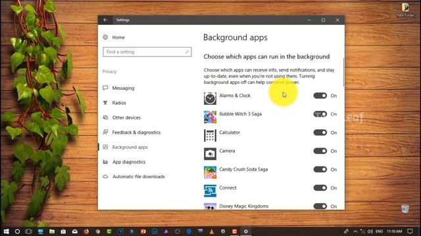Screen dimensions: 421x236
Task: Click the ENG language indicator
Action: 379,231
